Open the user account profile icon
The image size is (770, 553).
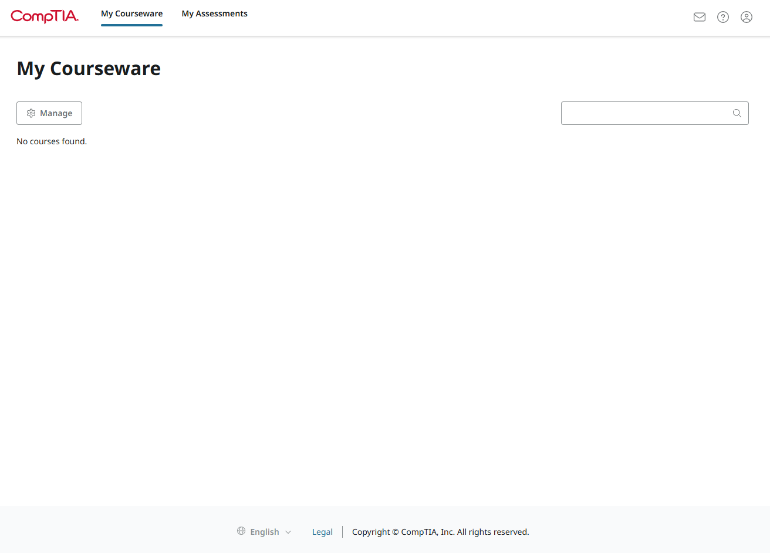(746, 17)
